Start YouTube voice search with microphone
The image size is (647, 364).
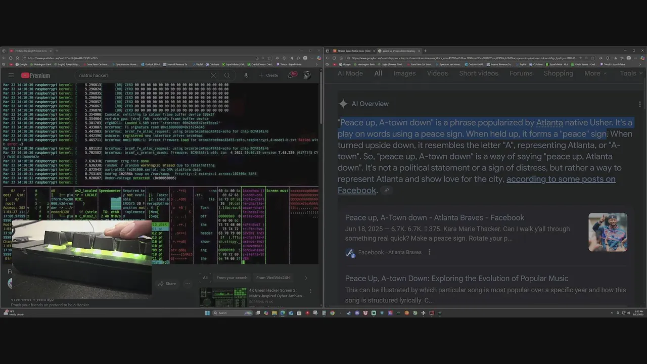pos(246,75)
